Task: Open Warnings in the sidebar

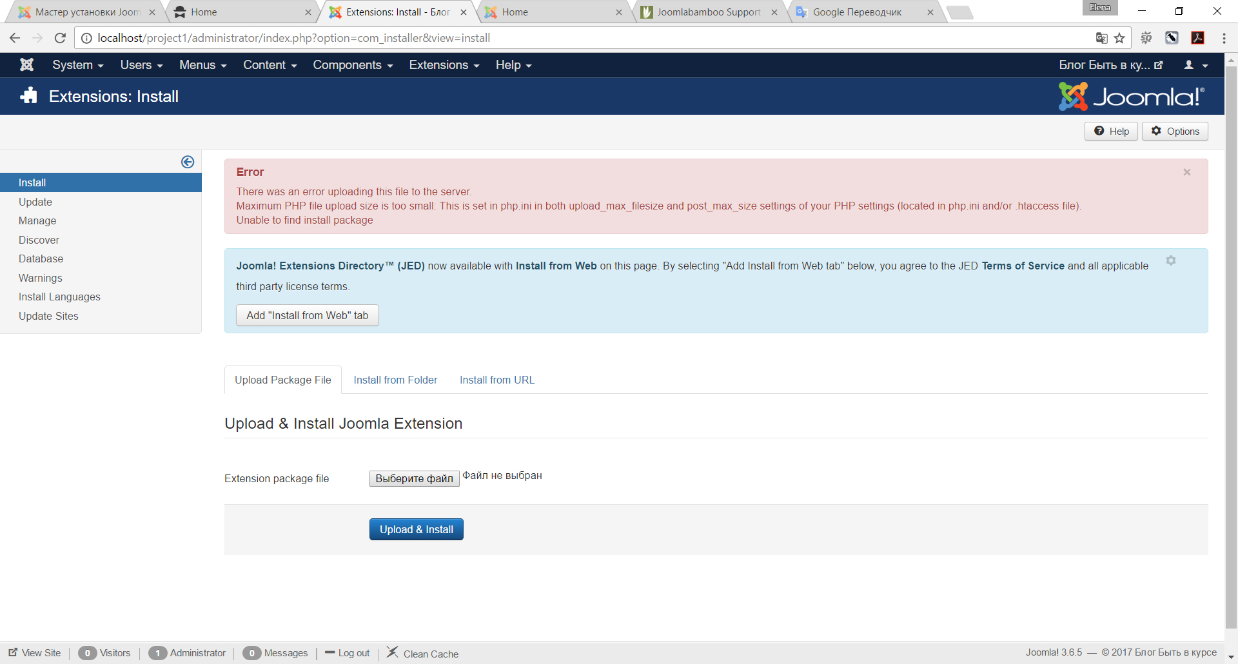Action: [x=41, y=278]
